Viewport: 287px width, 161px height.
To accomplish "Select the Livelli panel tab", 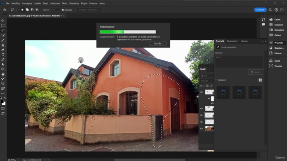I will (203, 69).
